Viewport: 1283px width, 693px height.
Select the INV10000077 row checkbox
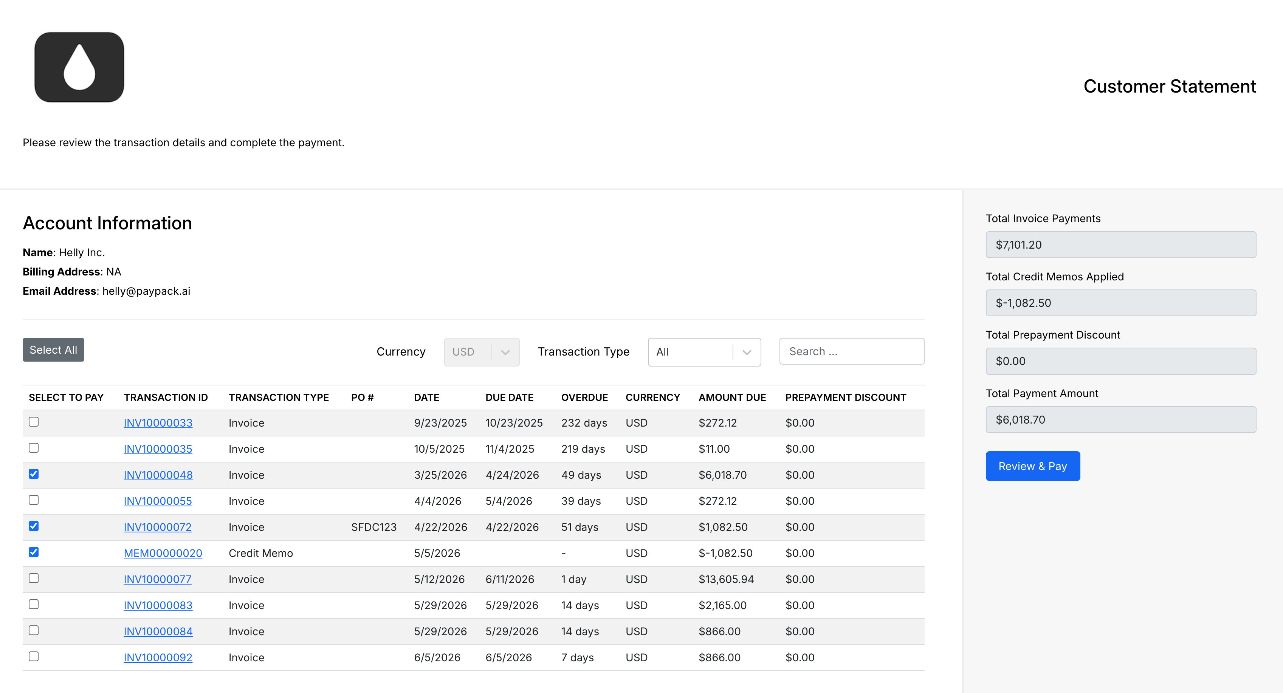point(34,578)
